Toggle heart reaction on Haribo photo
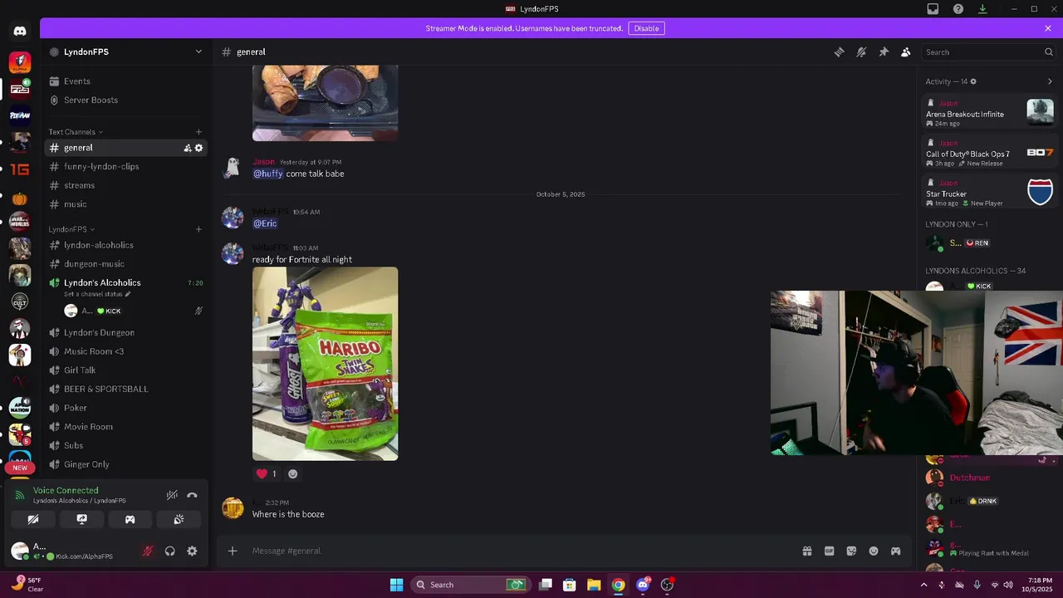 tap(267, 473)
